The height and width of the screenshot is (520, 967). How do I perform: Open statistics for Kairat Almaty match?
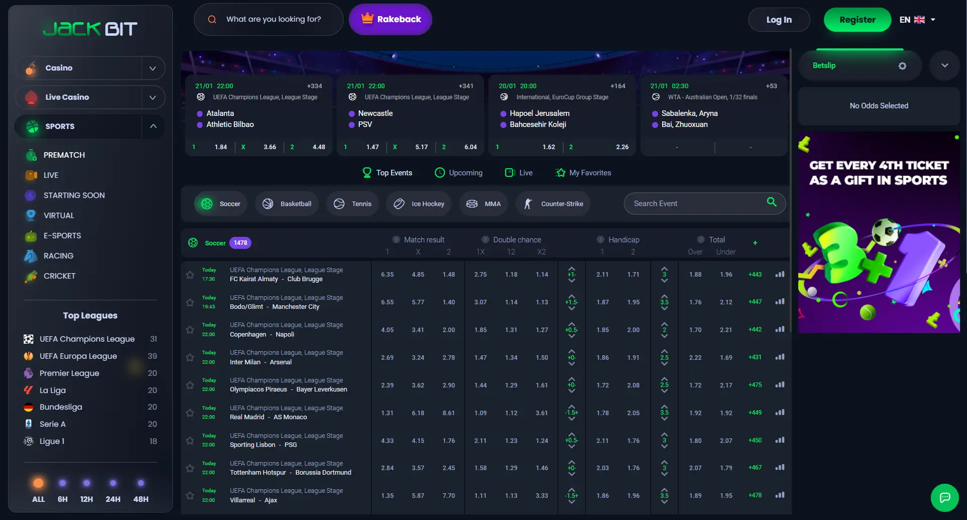click(780, 275)
